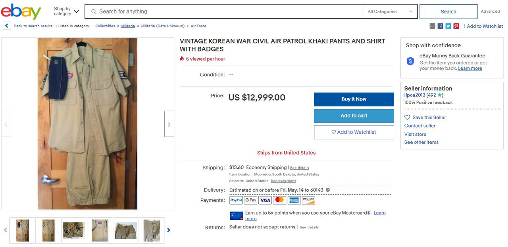Click the Add to Watchlist button
The width and height of the screenshot is (508, 247).
354,132
